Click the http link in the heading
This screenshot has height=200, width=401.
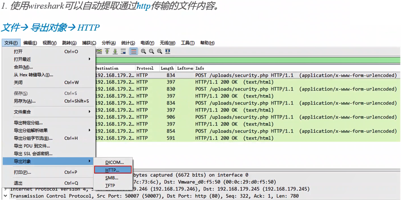(144, 6)
